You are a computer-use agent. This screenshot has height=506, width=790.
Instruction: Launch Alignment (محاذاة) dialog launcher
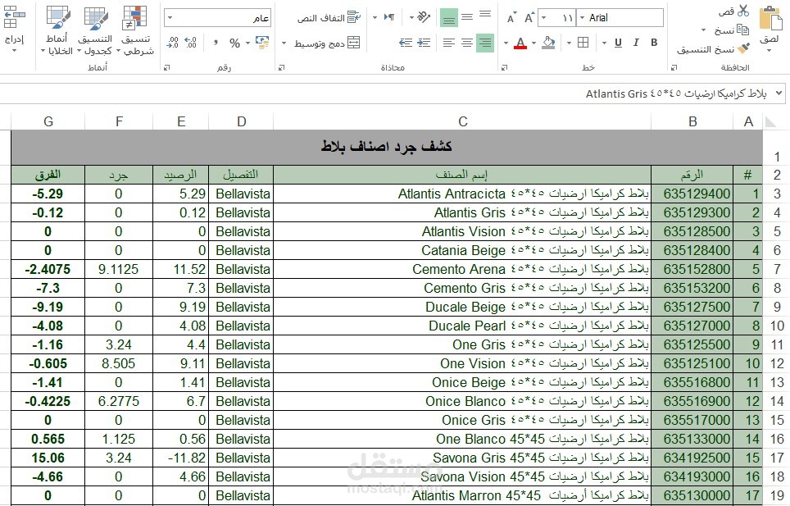click(282, 67)
